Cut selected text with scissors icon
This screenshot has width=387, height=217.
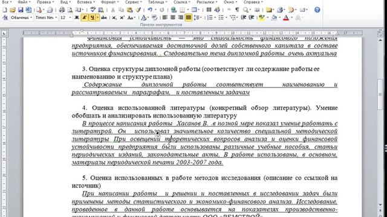113,10
